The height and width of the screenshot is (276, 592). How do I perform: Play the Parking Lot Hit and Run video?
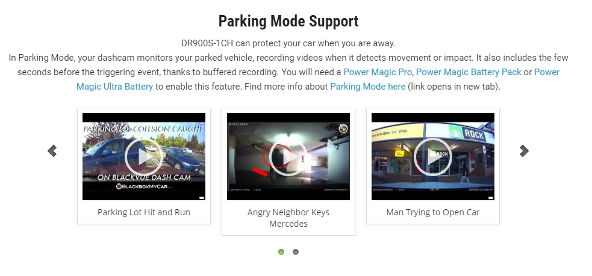pos(144,156)
